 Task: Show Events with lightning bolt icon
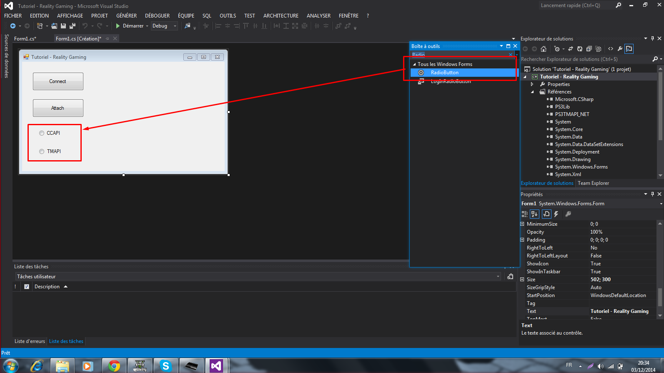coord(556,214)
